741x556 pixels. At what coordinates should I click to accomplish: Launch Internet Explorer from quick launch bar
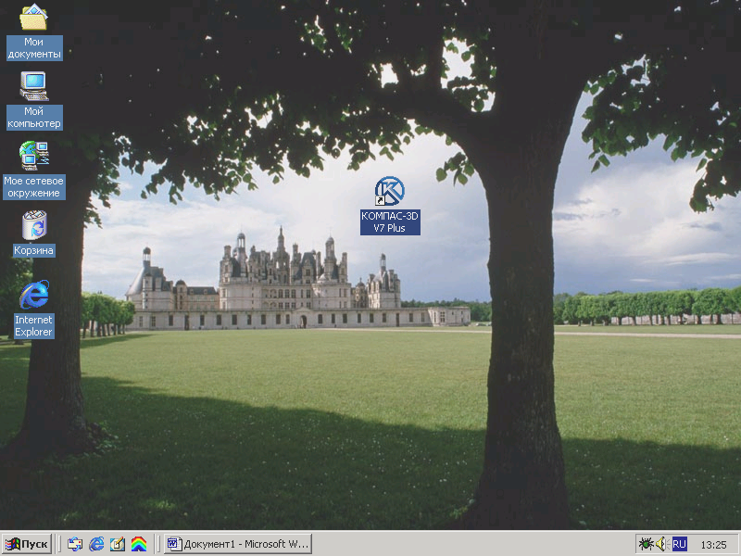pos(96,544)
